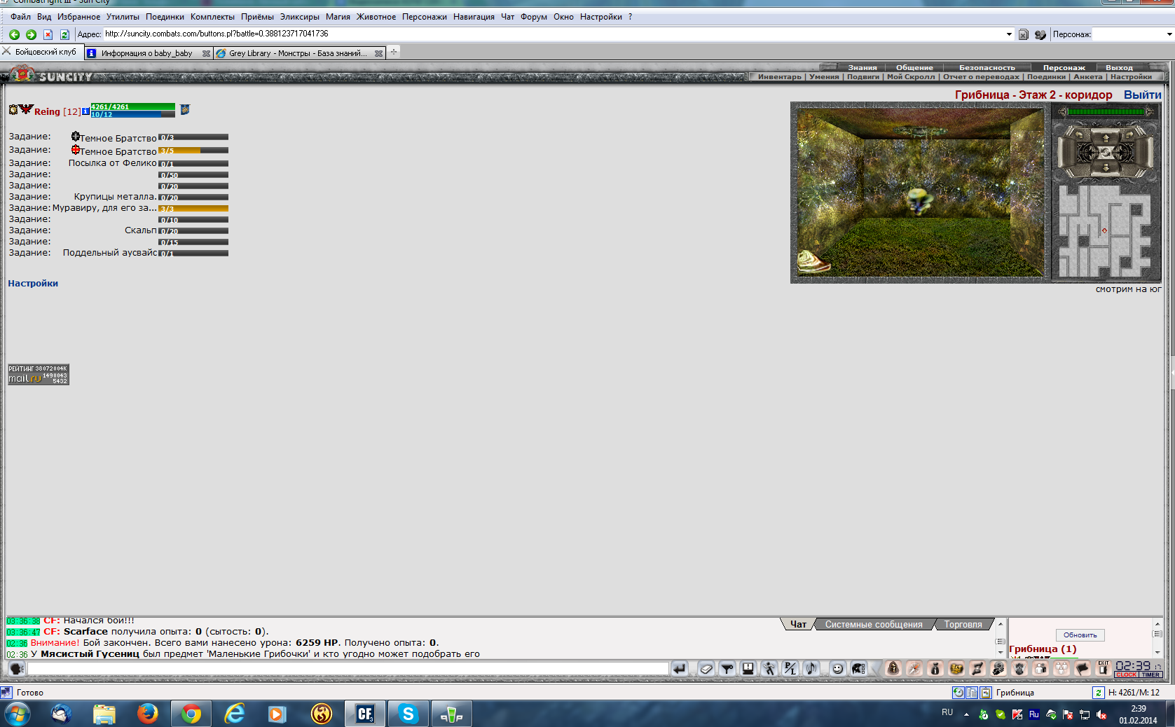Expand the Персонаж dropdown
The height and width of the screenshot is (727, 1175).
1169,34
